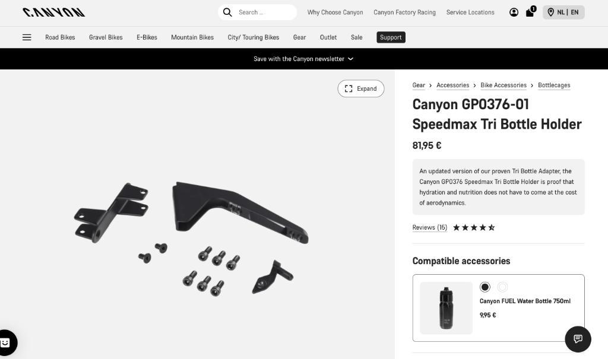
Task: Click into the Search field
Action: click(264, 12)
